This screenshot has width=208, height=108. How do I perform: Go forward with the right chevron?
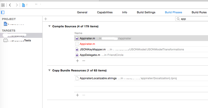click(17, 5)
